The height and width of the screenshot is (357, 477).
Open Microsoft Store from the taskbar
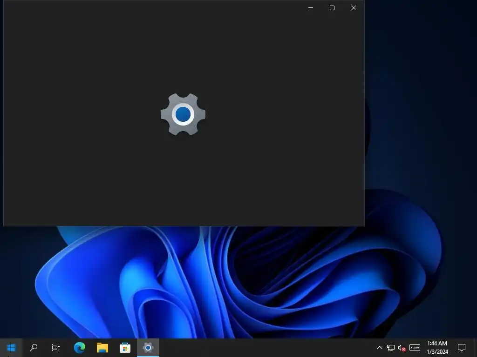(125, 348)
